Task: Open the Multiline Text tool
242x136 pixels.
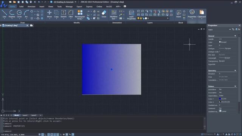Action: [x=114, y=15]
